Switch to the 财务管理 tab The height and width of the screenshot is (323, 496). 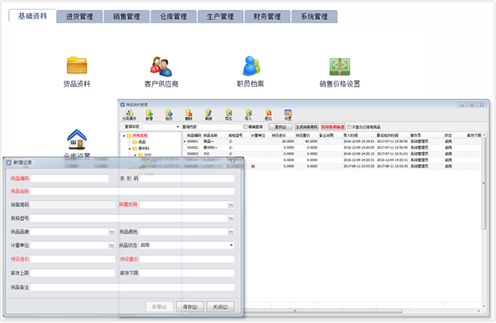click(x=267, y=17)
